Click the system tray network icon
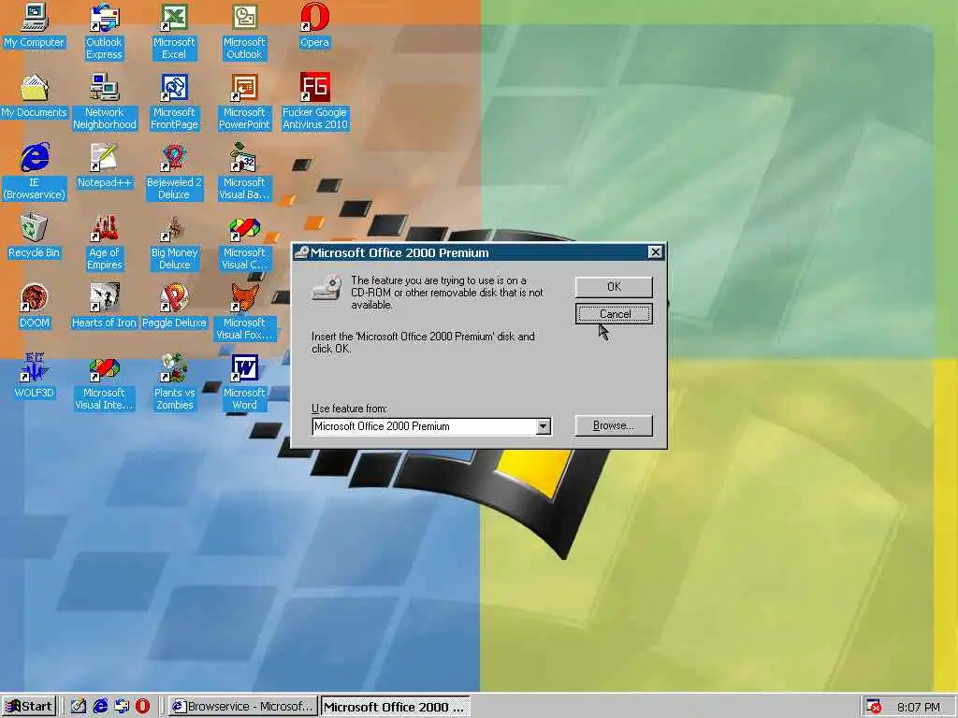Viewport: 958px width, 718px height. (x=874, y=707)
